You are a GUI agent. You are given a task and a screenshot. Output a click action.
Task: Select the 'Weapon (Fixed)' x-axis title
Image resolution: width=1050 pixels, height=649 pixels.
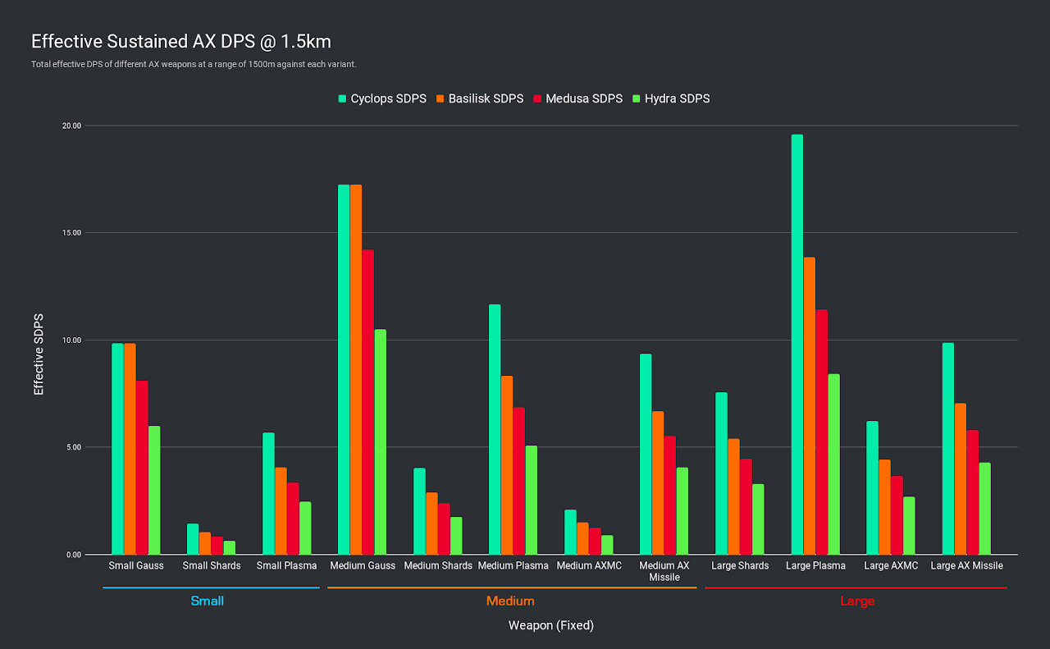(550, 626)
